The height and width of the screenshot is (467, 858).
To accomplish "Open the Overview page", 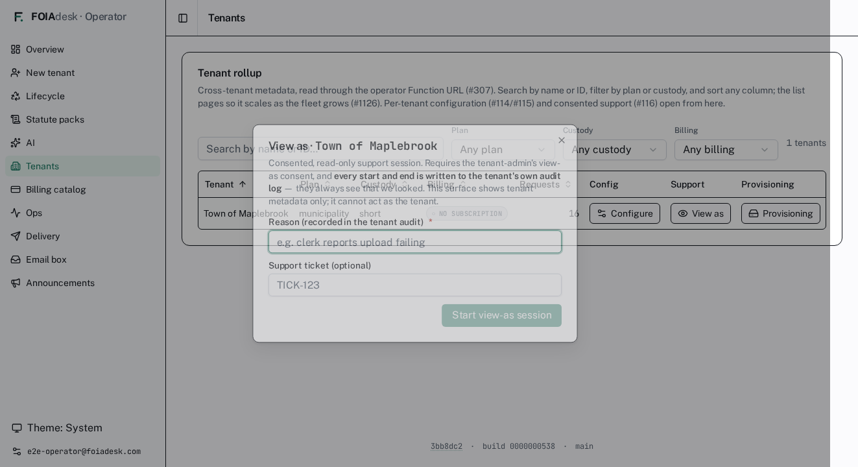I will coord(82,49).
